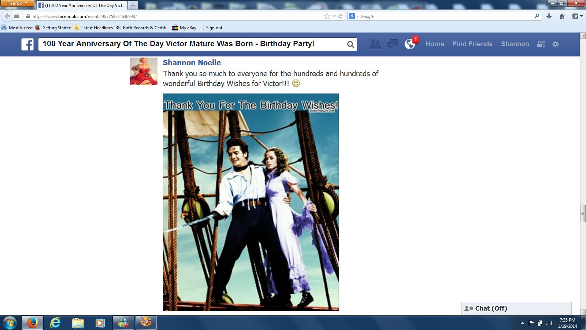The height and width of the screenshot is (330, 586).
Task: Click the browser Back arrow button
Action: pyautogui.click(x=7, y=16)
